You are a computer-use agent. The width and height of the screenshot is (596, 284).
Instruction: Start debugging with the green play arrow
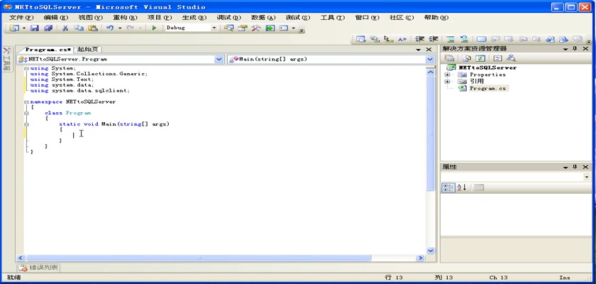(154, 28)
